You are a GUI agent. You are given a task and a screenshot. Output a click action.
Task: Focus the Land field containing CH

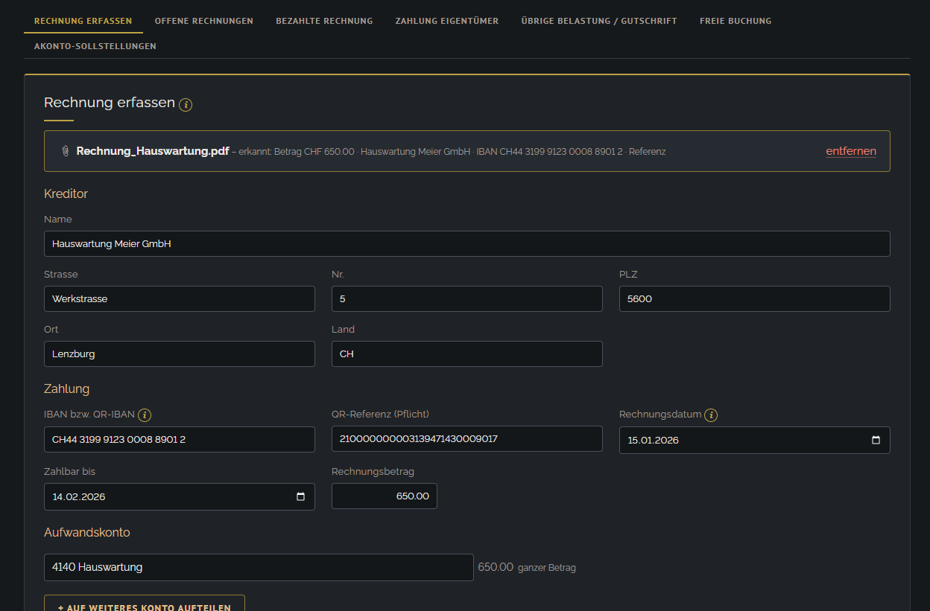467,354
